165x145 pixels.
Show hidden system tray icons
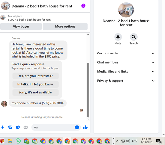coord(118,141)
